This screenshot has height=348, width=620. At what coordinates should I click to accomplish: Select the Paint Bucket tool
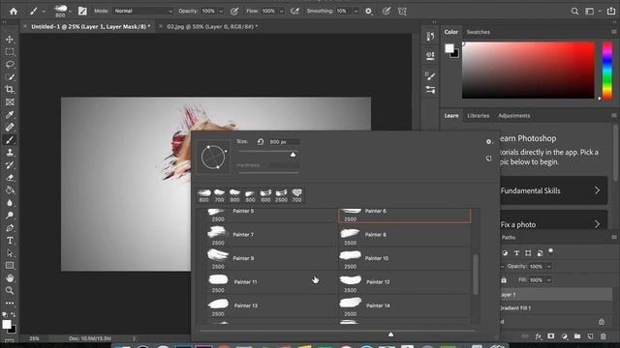point(10,190)
